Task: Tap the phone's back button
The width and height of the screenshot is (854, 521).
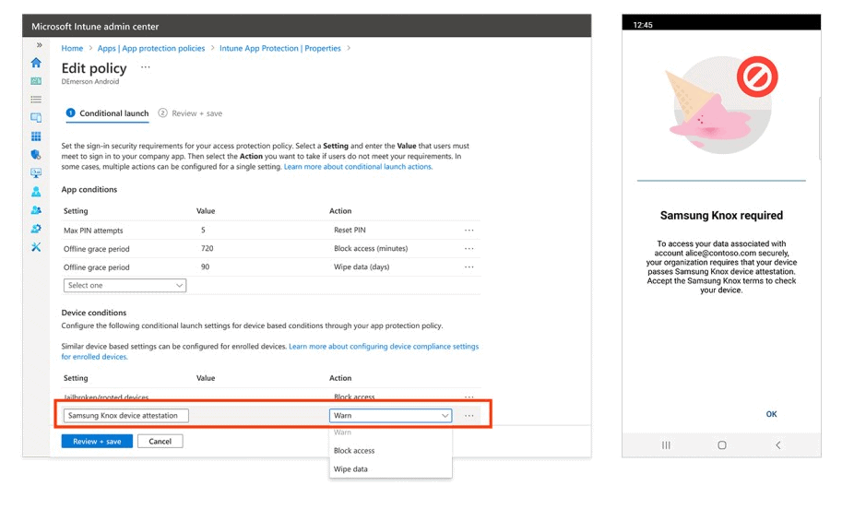Action: 777,445
